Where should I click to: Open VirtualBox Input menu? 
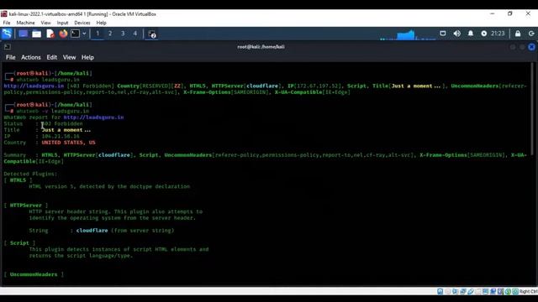coord(62,23)
